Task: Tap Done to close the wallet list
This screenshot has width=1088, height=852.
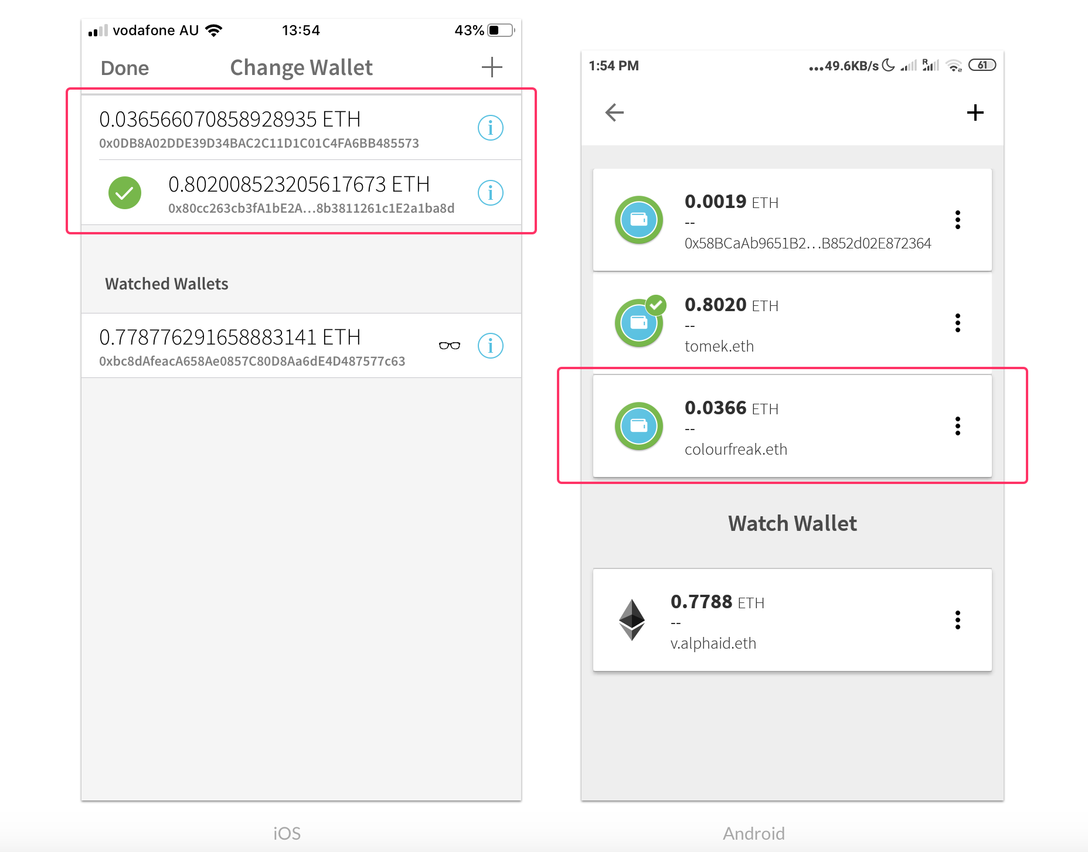Action: click(x=124, y=67)
